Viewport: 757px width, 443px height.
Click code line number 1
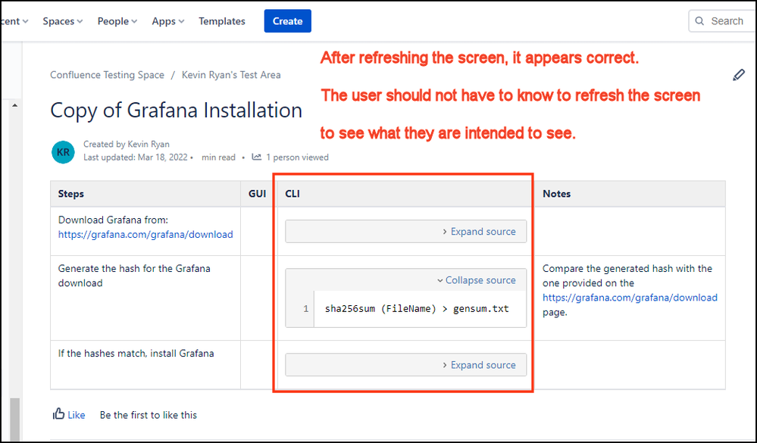coord(305,309)
